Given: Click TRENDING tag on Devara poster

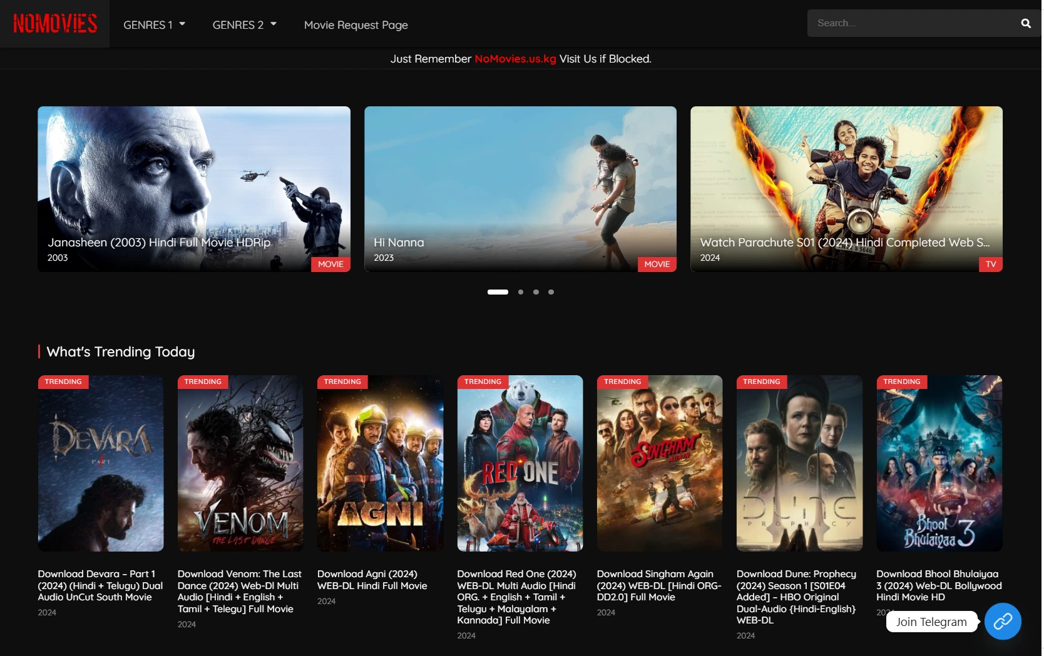Looking at the screenshot, I should (x=63, y=381).
